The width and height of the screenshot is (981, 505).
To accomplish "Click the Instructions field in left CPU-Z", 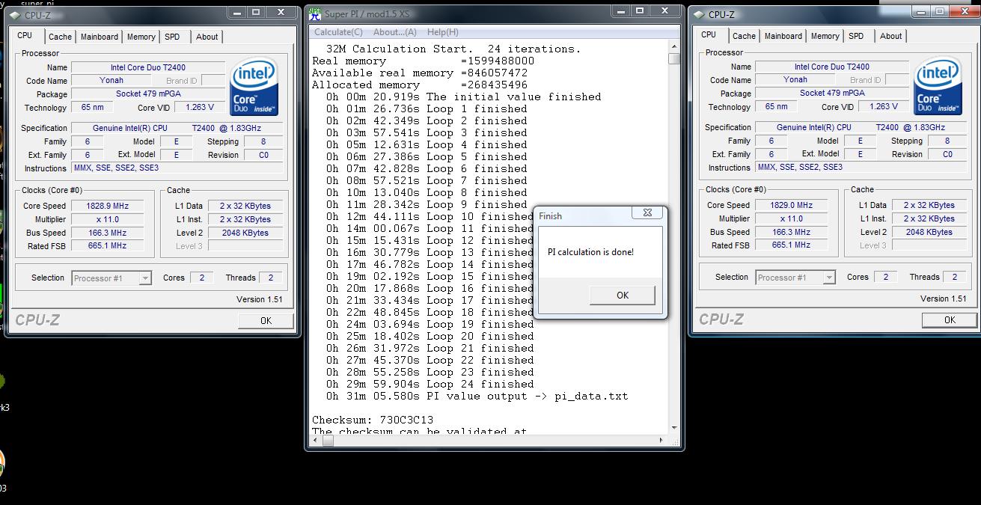I will pyautogui.click(x=177, y=168).
